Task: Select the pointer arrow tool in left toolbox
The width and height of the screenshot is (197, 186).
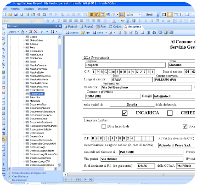Action: pos(4,28)
